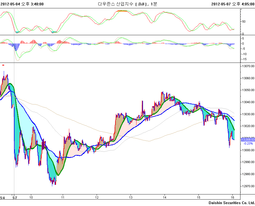
Task: Click the 10 o'clock time axis label
Action: click(31, 197)
